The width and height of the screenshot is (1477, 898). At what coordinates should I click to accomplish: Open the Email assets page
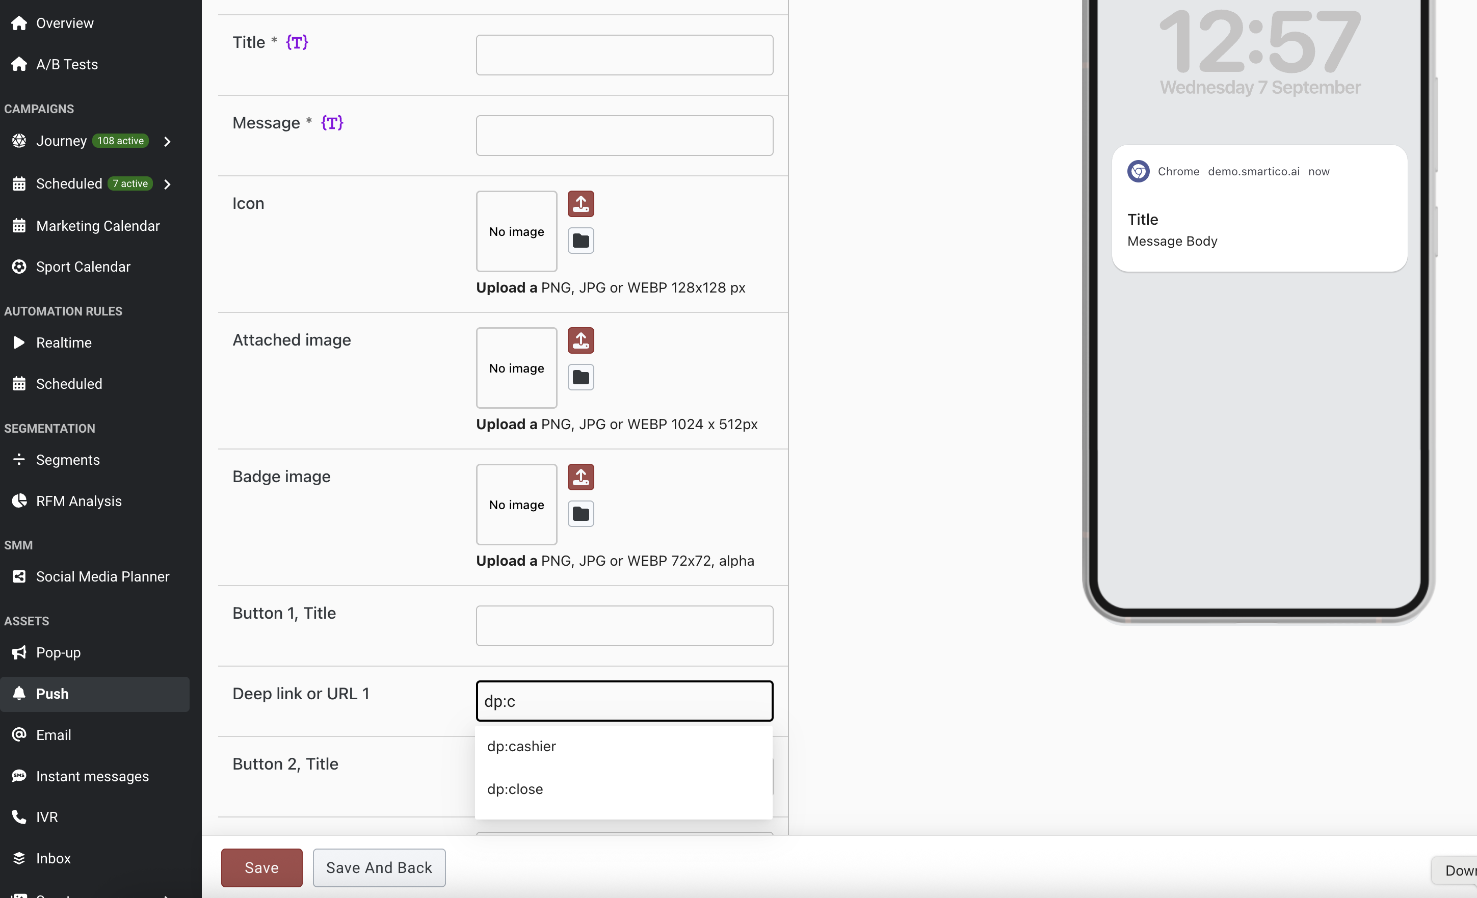pos(54,735)
